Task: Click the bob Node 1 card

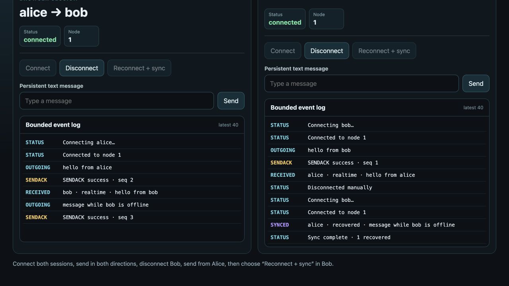Action: coord(326,19)
